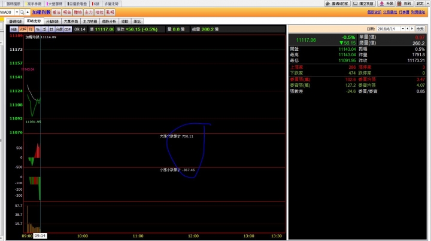The height and width of the screenshot is (241, 431).
Task: Open the first link left of 交易屬性
Action: click(x=374, y=13)
